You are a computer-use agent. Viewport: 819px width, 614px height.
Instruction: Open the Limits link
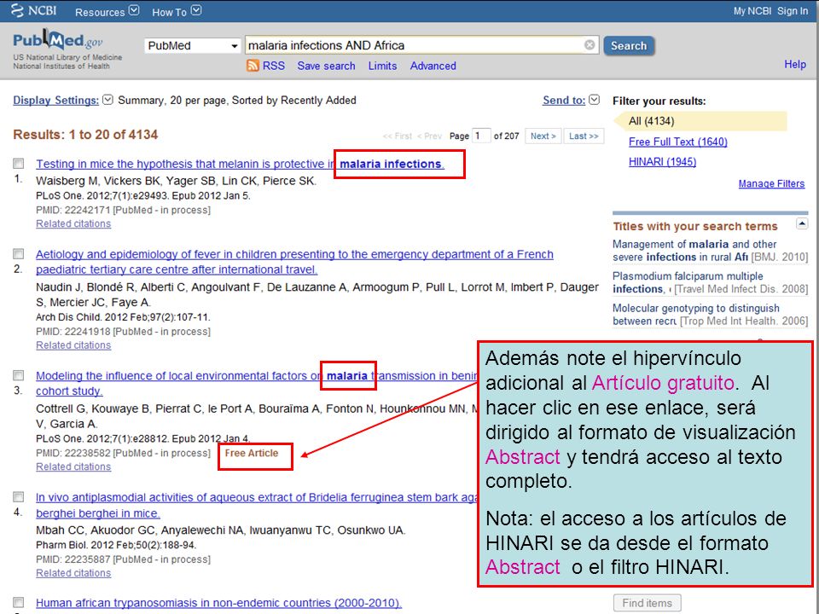(x=382, y=66)
